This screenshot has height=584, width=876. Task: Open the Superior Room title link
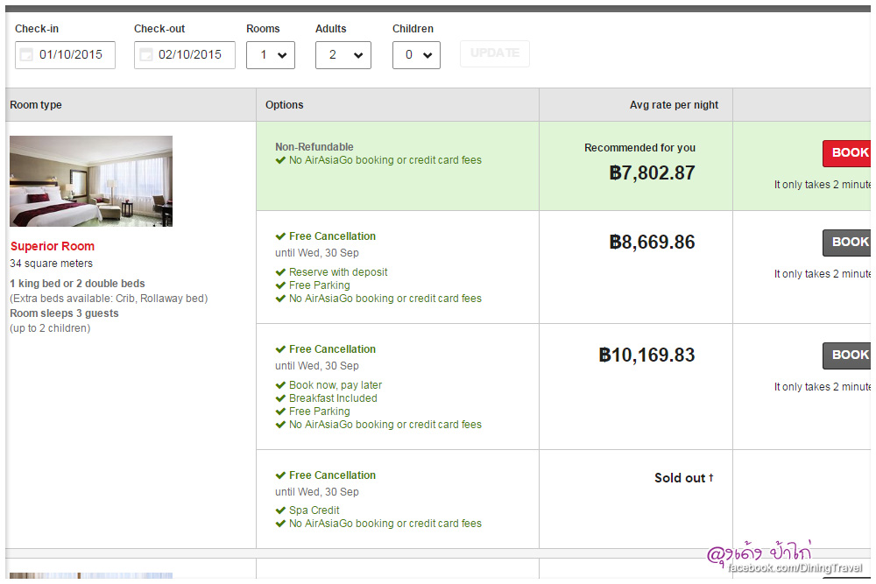tap(53, 247)
